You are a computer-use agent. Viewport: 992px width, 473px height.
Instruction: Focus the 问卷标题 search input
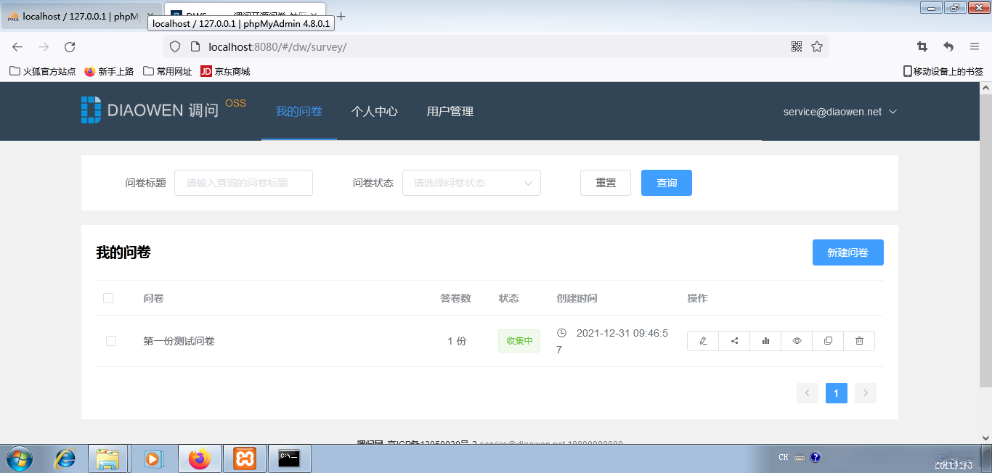click(243, 183)
